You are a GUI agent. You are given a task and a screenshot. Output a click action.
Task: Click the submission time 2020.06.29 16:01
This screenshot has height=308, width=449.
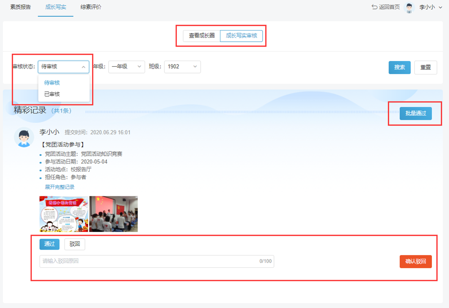[x=110, y=132]
